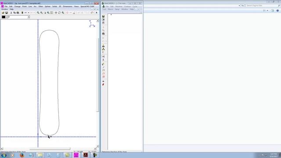This screenshot has width=281, height=158.
Task: Open the color swatch dropdown arrow
Action: [7, 17]
